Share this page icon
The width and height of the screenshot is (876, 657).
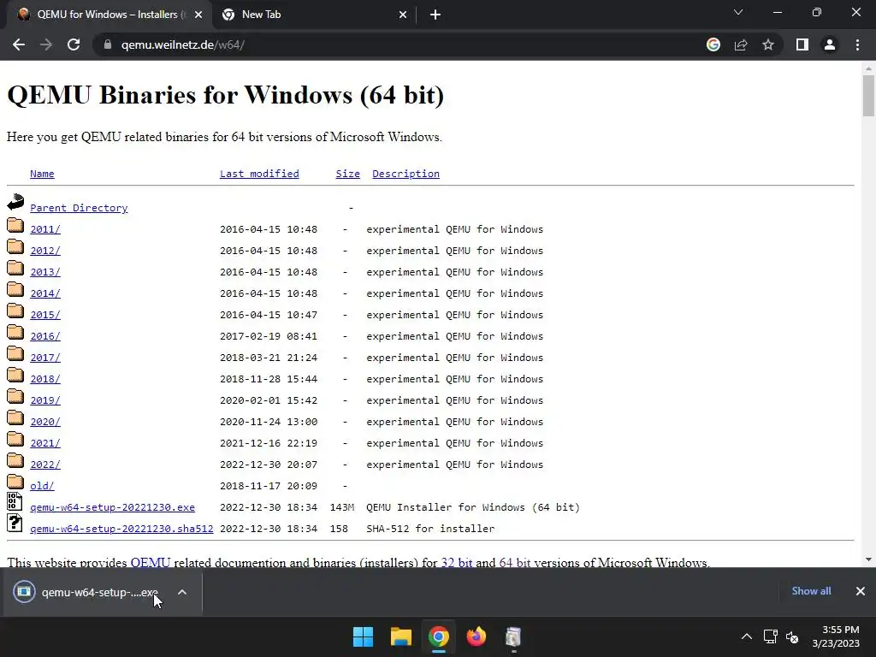point(741,44)
